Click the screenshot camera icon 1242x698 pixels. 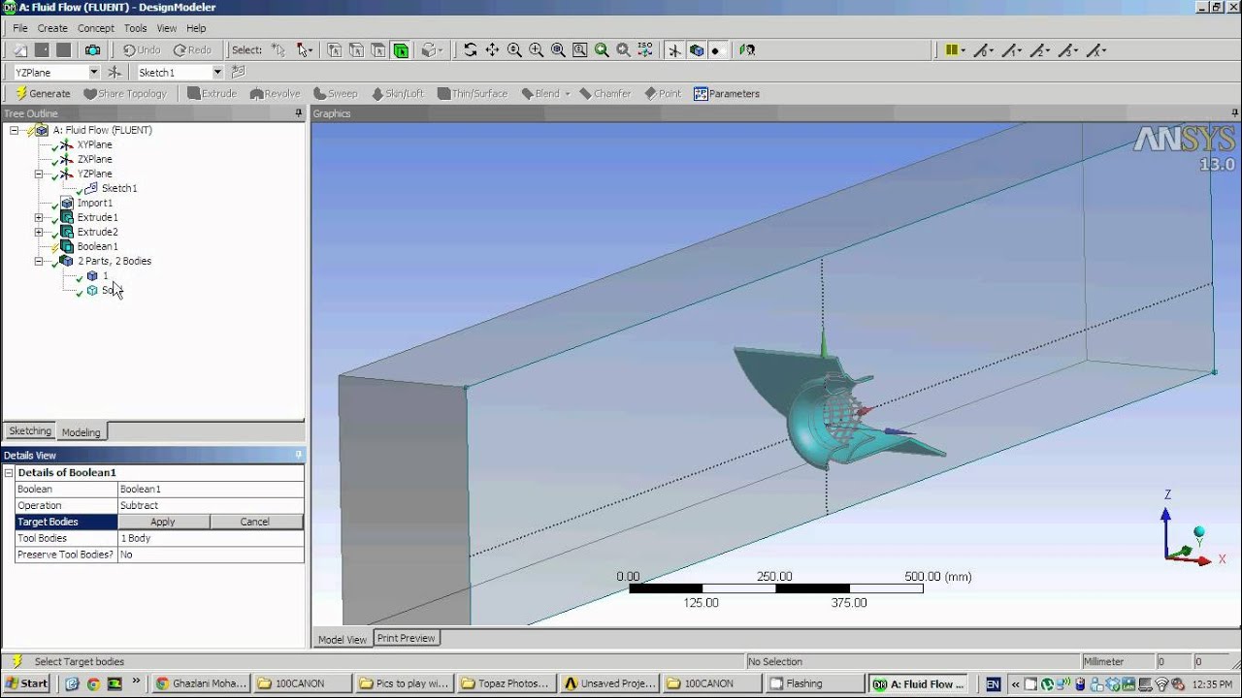(92, 50)
